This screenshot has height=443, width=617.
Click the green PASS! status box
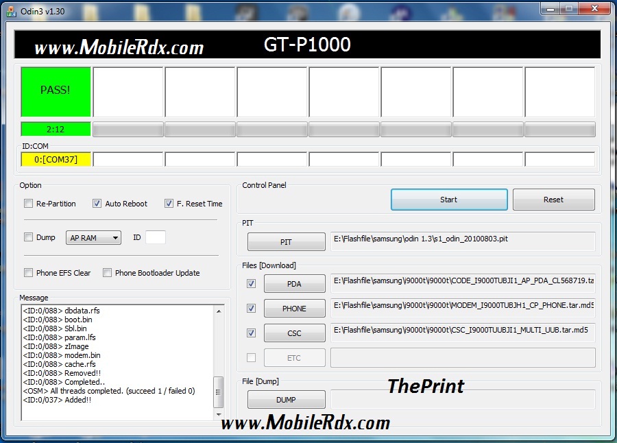[x=56, y=92]
